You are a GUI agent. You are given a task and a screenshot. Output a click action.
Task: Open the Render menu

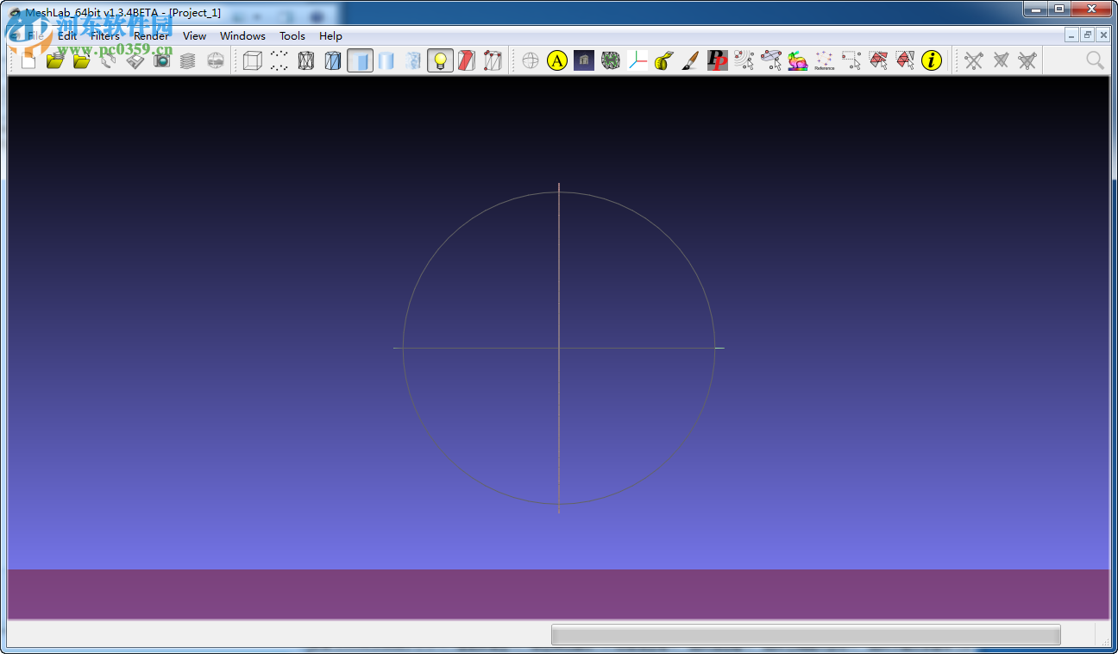click(x=151, y=35)
